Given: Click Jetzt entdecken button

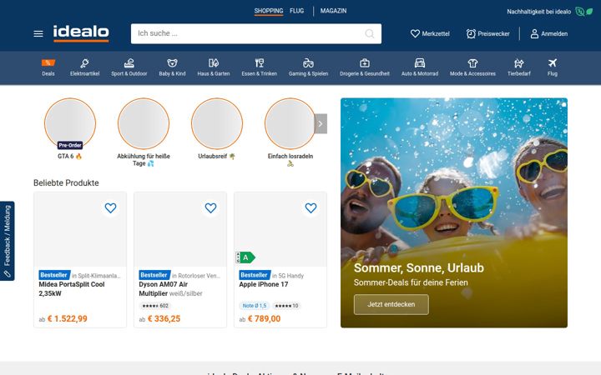Looking at the screenshot, I should coord(391,305).
